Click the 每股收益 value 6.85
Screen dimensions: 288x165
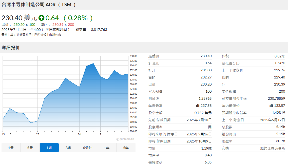point(208,162)
